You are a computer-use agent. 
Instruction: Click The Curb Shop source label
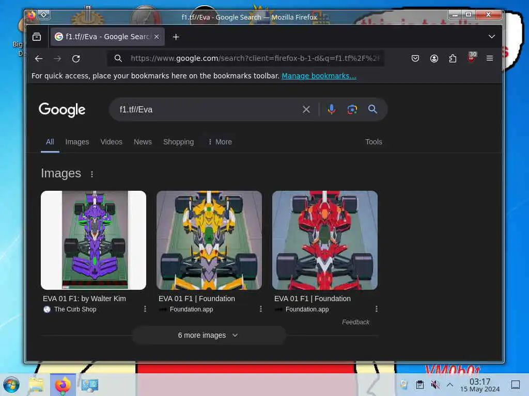tap(75, 309)
